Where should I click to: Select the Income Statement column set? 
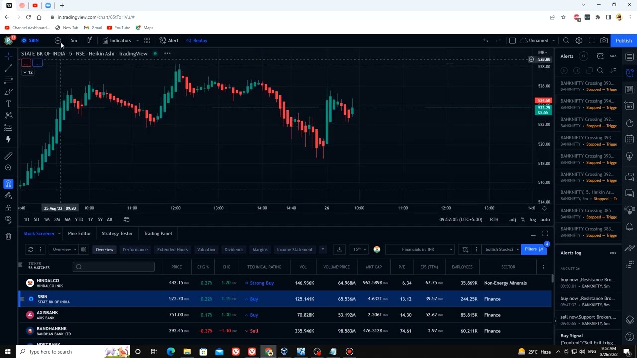295,249
